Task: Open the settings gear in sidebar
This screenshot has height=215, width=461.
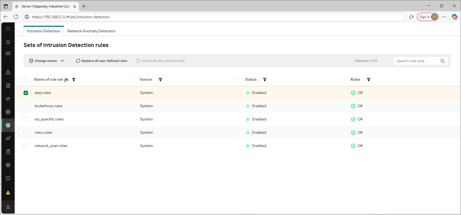Action: pos(8,165)
